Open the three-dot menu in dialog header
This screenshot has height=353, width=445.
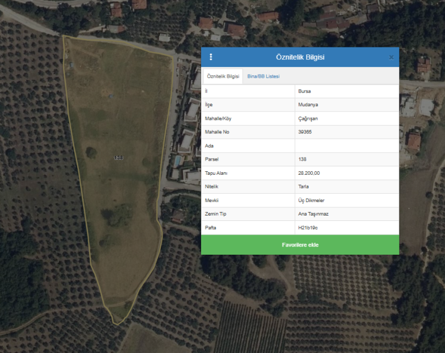(x=211, y=57)
